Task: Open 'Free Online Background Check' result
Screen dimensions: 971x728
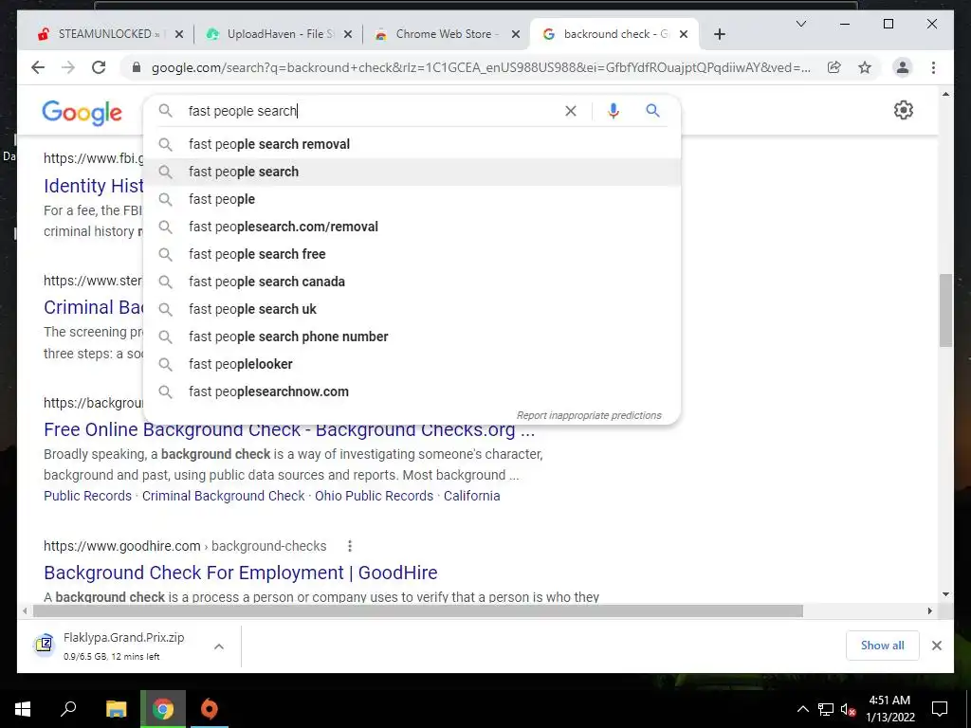Action: pyautogui.click(x=289, y=429)
